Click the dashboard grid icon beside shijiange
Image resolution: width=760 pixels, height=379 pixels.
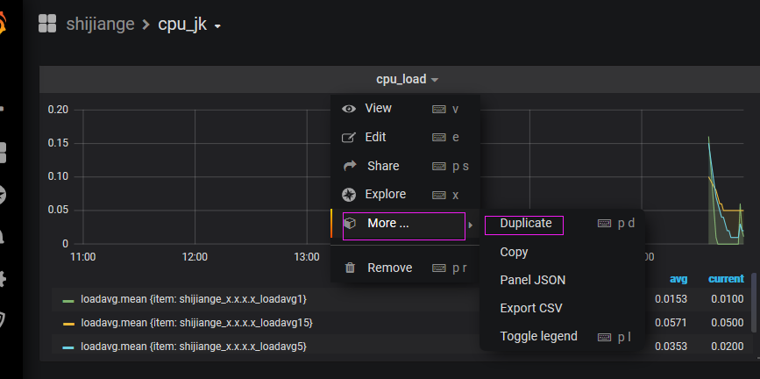tap(47, 24)
